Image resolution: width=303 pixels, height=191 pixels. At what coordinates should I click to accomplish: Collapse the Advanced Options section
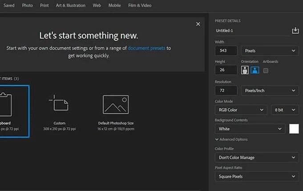tap(231, 139)
